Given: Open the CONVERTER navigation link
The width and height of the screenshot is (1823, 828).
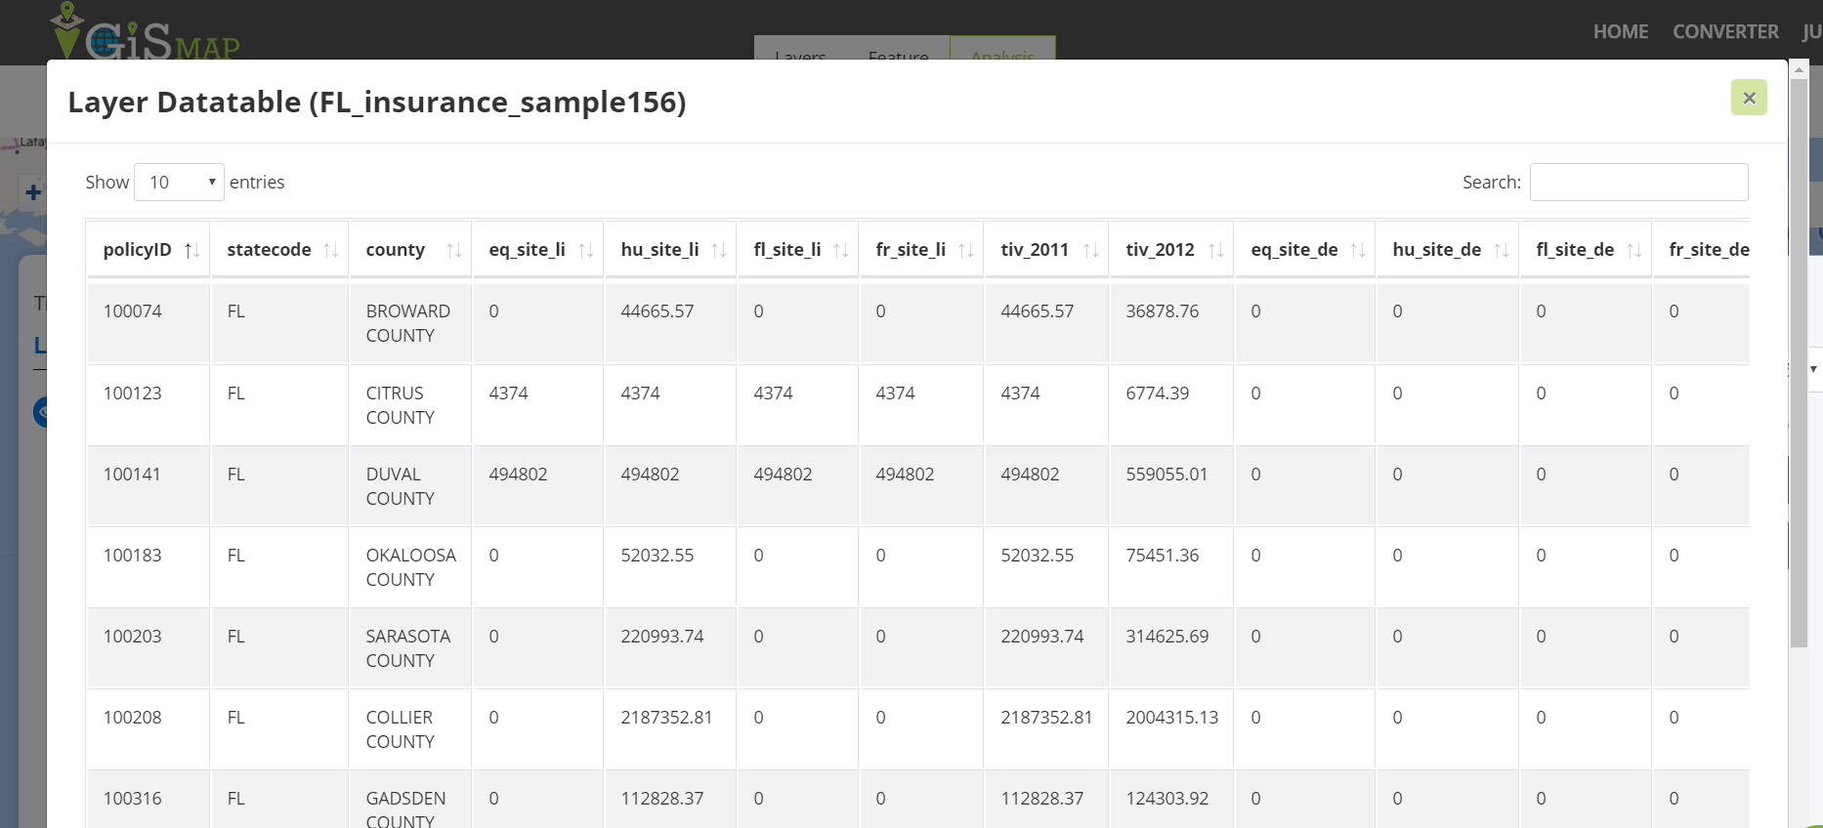Looking at the screenshot, I should (1725, 32).
